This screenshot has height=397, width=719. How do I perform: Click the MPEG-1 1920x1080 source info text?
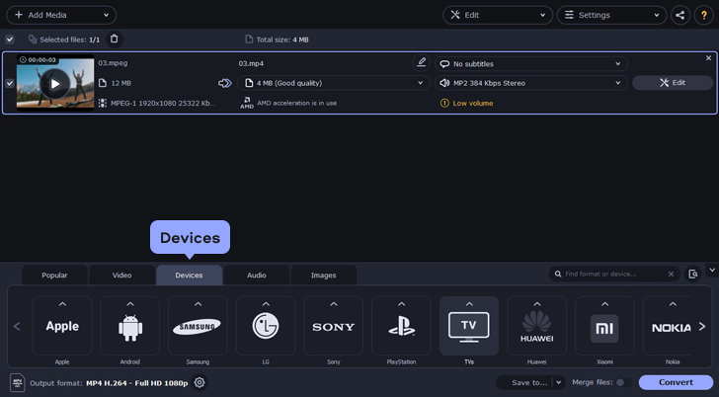tap(163, 103)
